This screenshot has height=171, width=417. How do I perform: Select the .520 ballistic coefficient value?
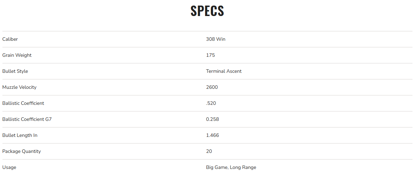[x=211, y=103]
